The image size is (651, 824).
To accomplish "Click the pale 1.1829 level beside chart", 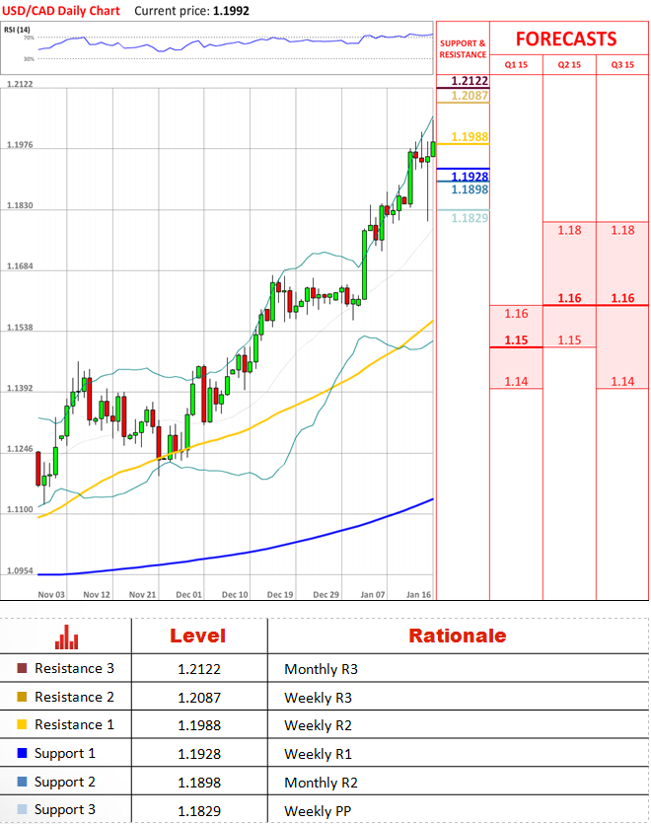I will 470,217.
